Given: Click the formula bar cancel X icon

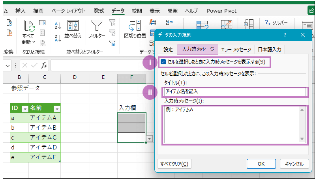Looking at the screenshot, I should coord(25,65).
